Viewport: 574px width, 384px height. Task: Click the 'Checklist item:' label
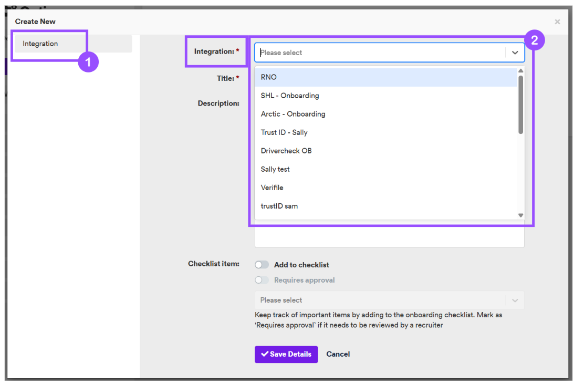[x=214, y=264]
